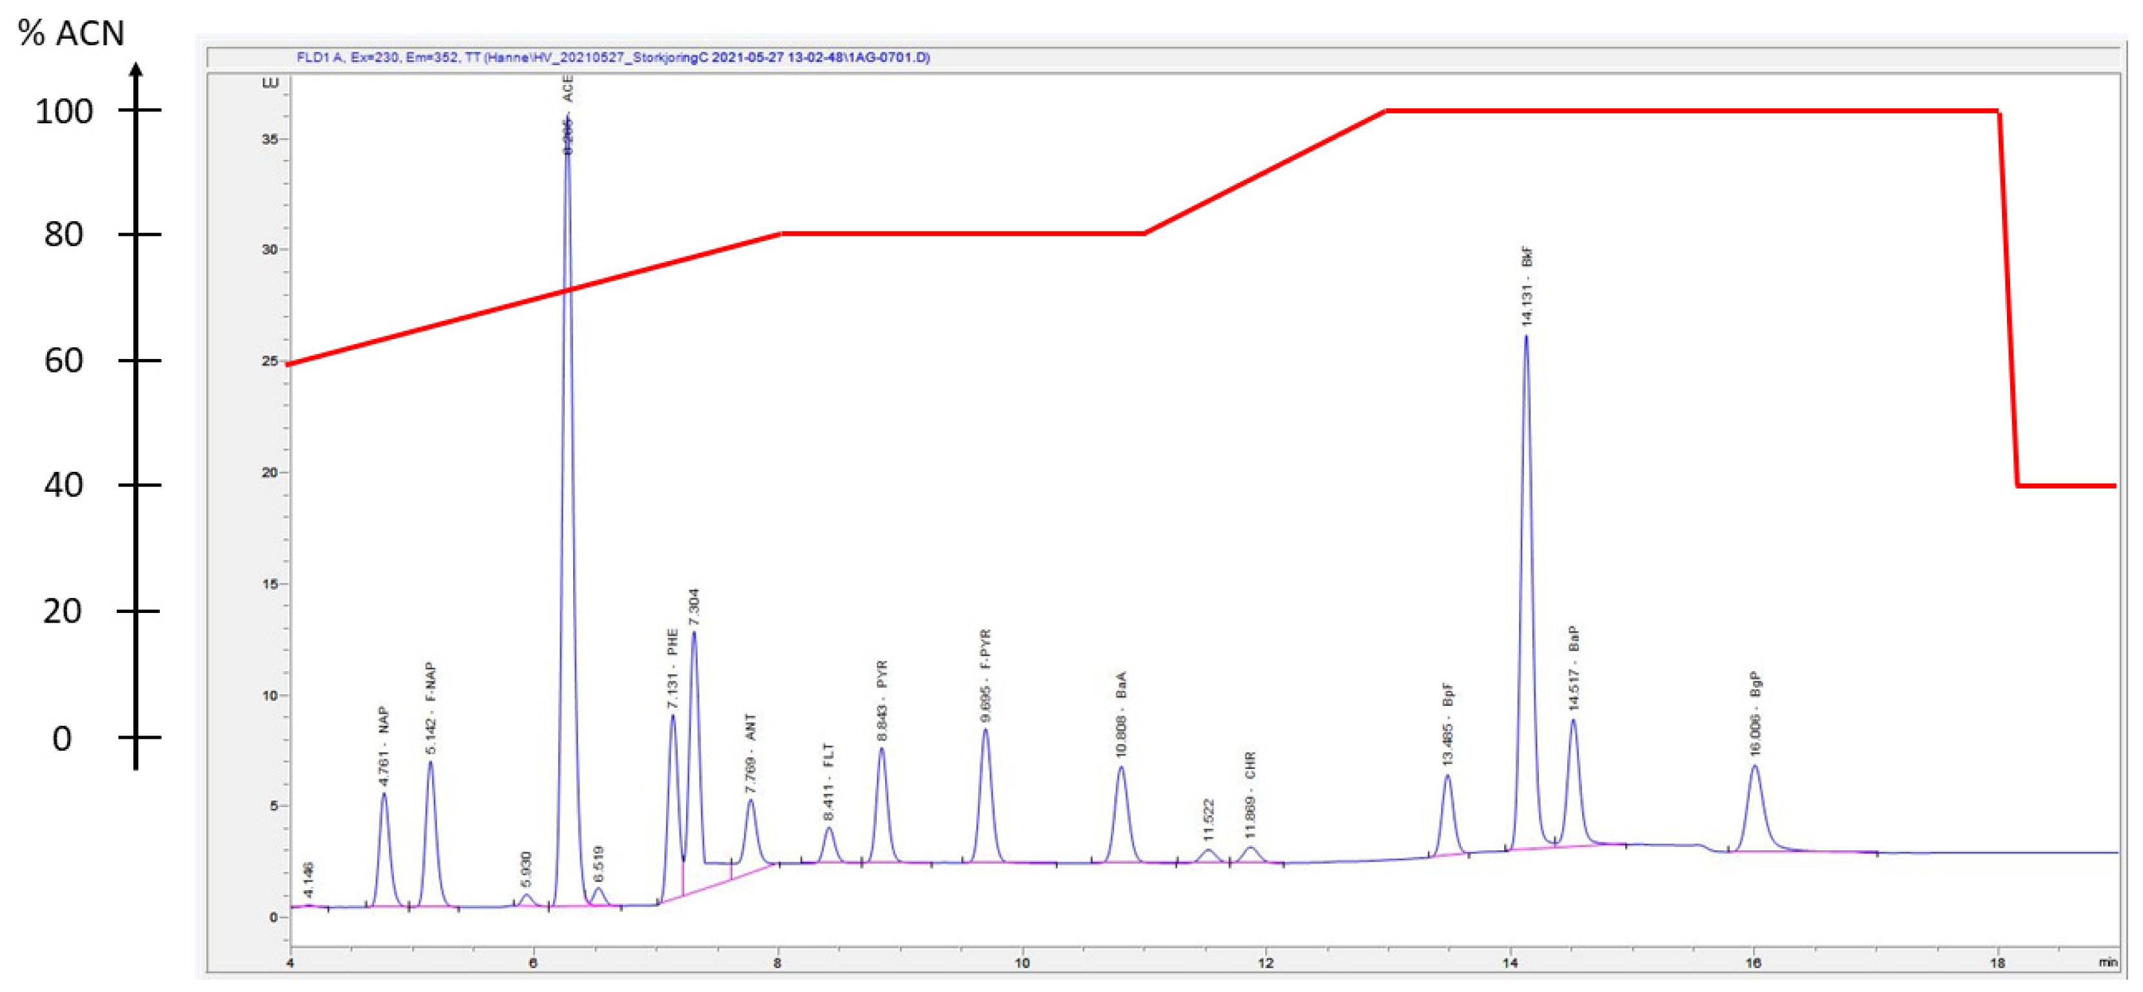Click the 6.519 minor peak label
This screenshot has height=992, width=2143.
[x=599, y=864]
